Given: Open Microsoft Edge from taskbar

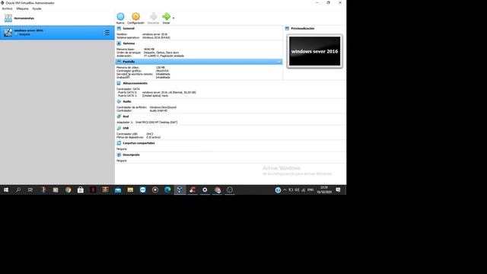Looking at the screenshot, I should click(x=167, y=190).
